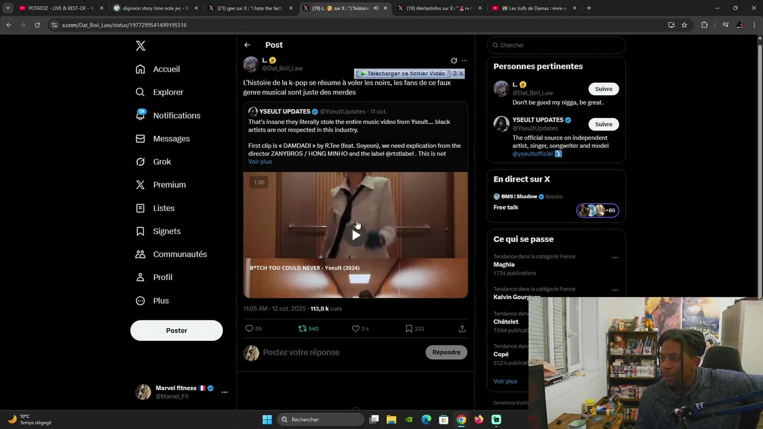
Task: Close the video download banner
Action: click(x=461, y=73)
